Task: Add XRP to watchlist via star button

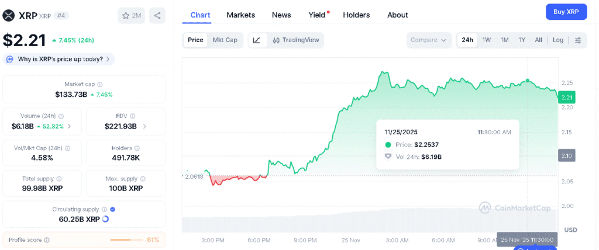Action: [131, 16]
